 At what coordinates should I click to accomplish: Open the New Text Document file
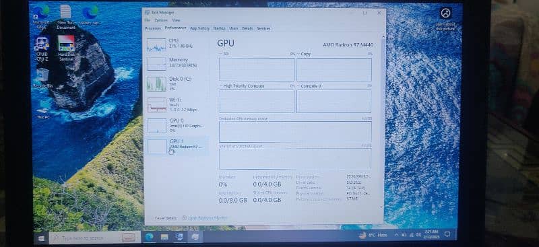(66, 17)
